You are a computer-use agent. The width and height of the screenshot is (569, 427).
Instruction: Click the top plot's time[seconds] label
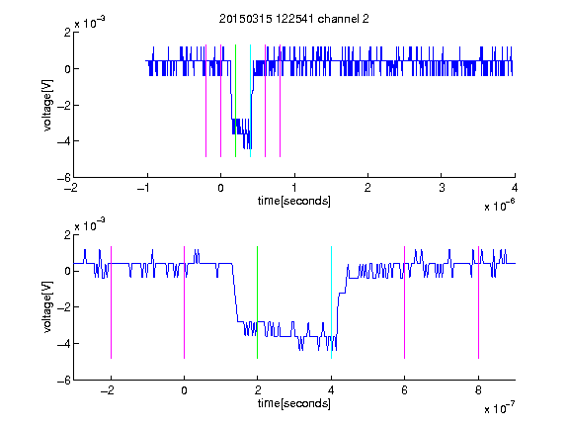[x=294, y=201]
